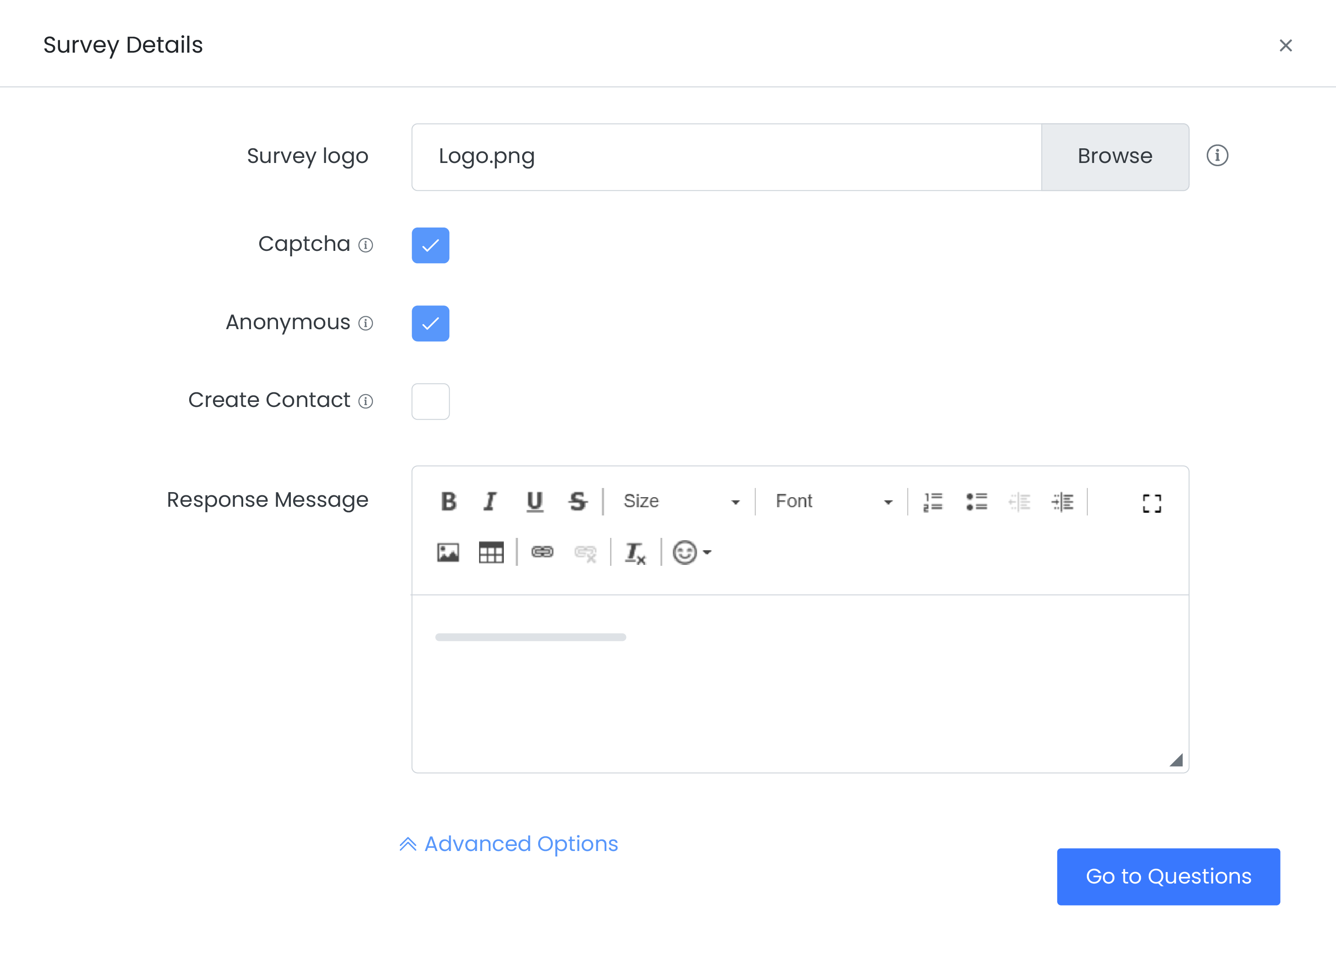The image size is (1336, 954).
Task: Maximize the response message editor
Action: [1151, 503]
